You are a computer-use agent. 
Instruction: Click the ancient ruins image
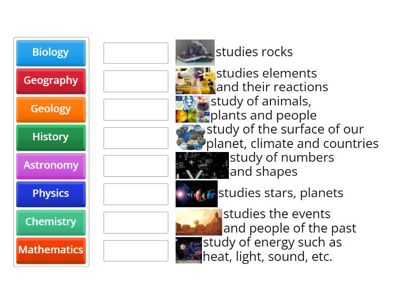pyautogui.click(x=198, y=221)
